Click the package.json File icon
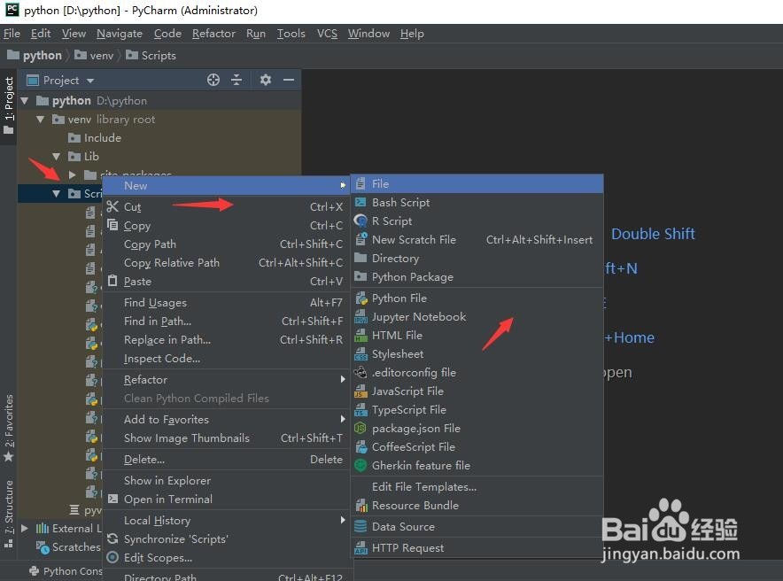This screenshot has height=581, width=783. (360, 428)
